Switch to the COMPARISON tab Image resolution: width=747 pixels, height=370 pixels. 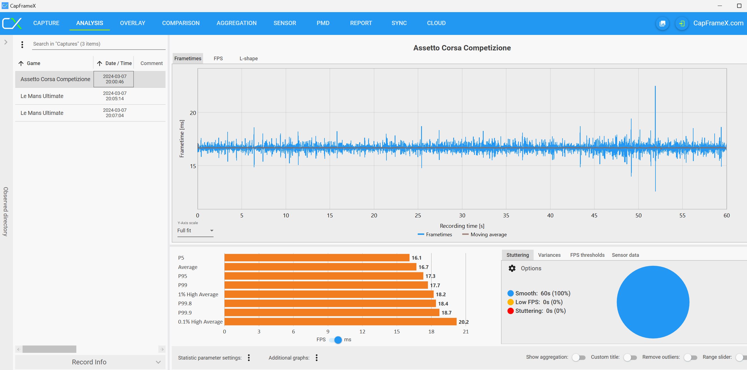click(181, 23)
